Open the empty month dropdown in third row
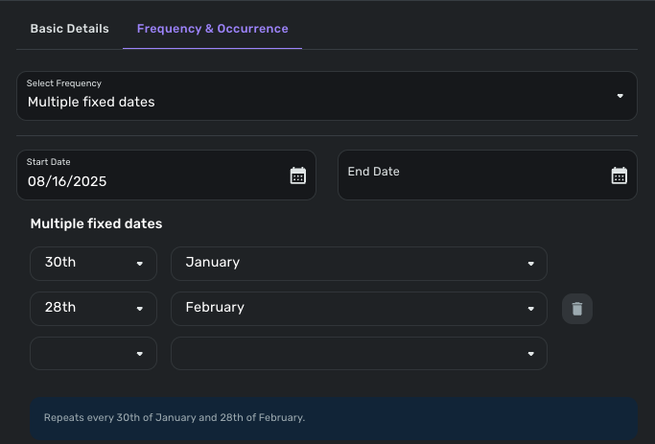Viewport: 655px width, 444px height. point(359,353)
